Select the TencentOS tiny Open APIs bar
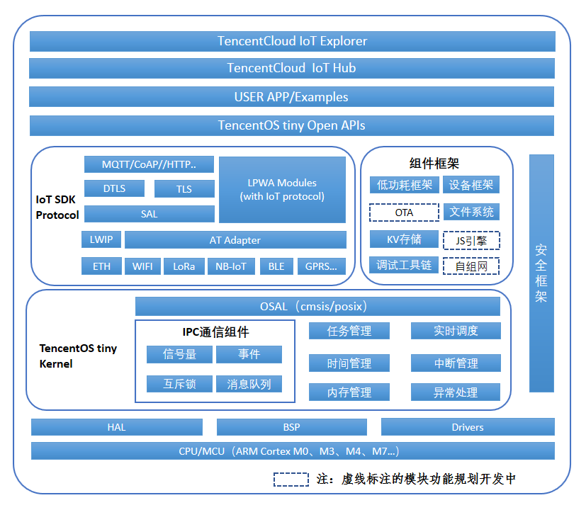 coord(293,125)
